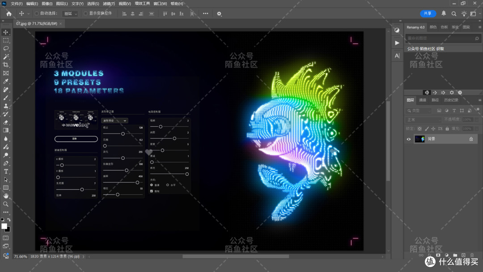
Task: Open the 填充 fill dropdown arrow
Action: tap(477, 129)
